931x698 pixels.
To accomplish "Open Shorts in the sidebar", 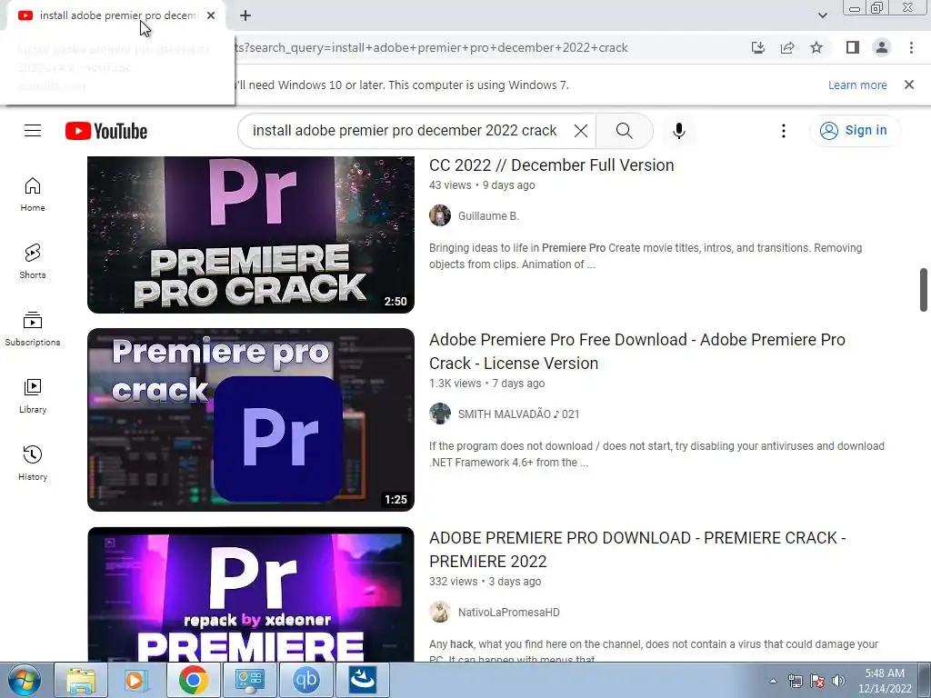I will (x=33, y=261).
